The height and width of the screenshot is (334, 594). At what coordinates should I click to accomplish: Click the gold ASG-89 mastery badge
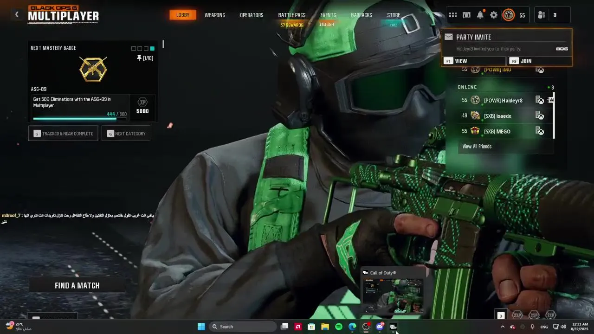(93, 70)
